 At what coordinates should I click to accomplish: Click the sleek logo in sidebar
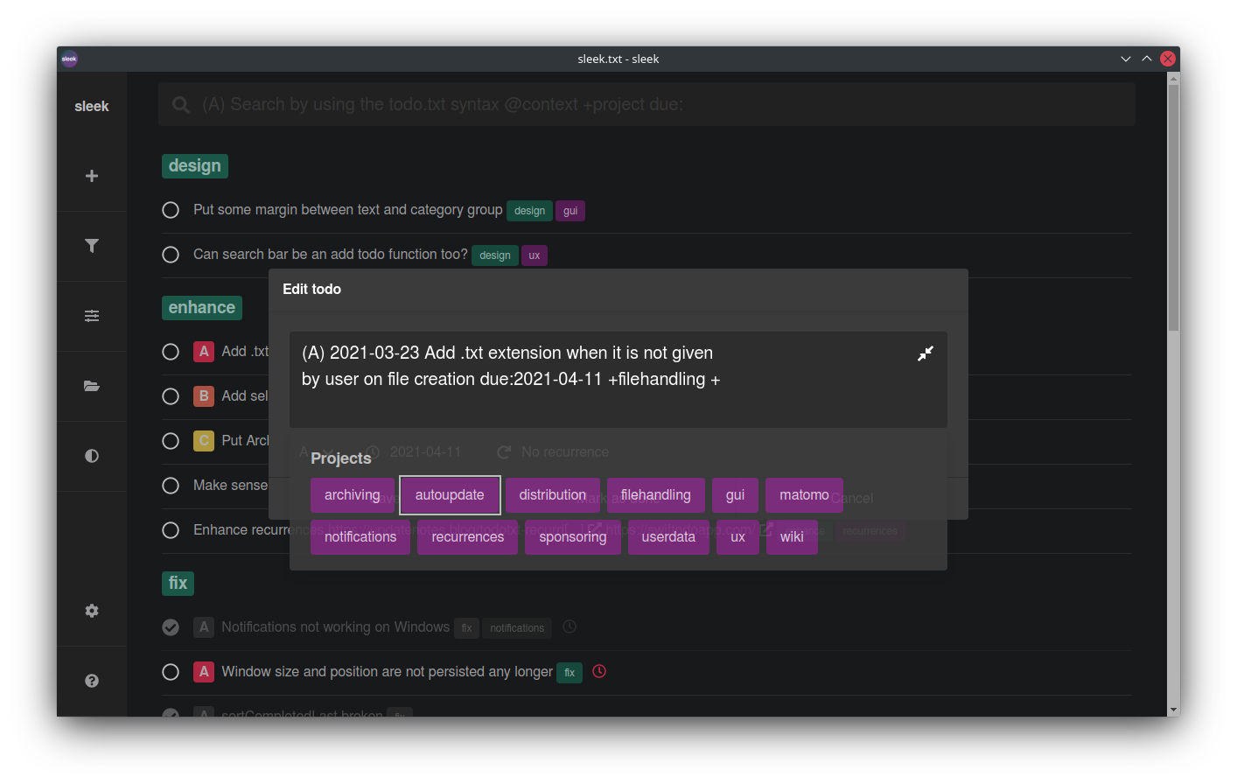pyautogui.click(x=92, y=106)
